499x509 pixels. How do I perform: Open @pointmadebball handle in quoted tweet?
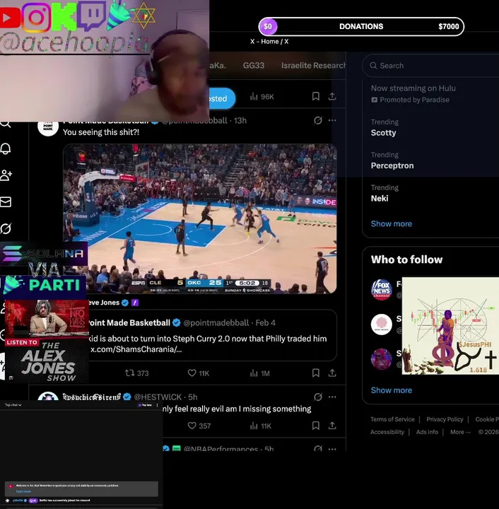point(216,322)
